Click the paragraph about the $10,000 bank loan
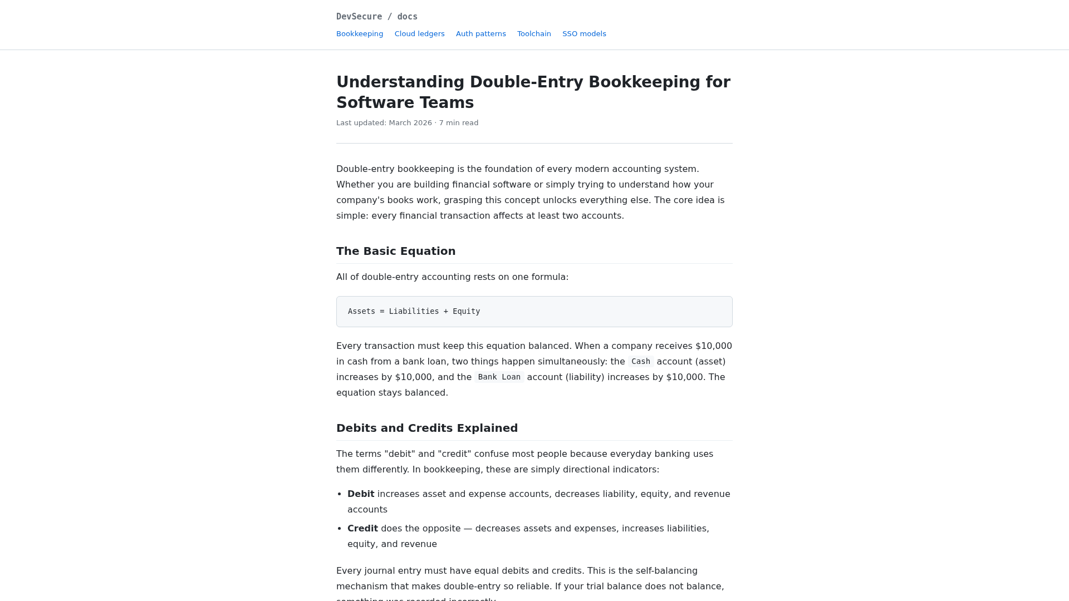1069x601 pixels. click(x=534, y=370)
